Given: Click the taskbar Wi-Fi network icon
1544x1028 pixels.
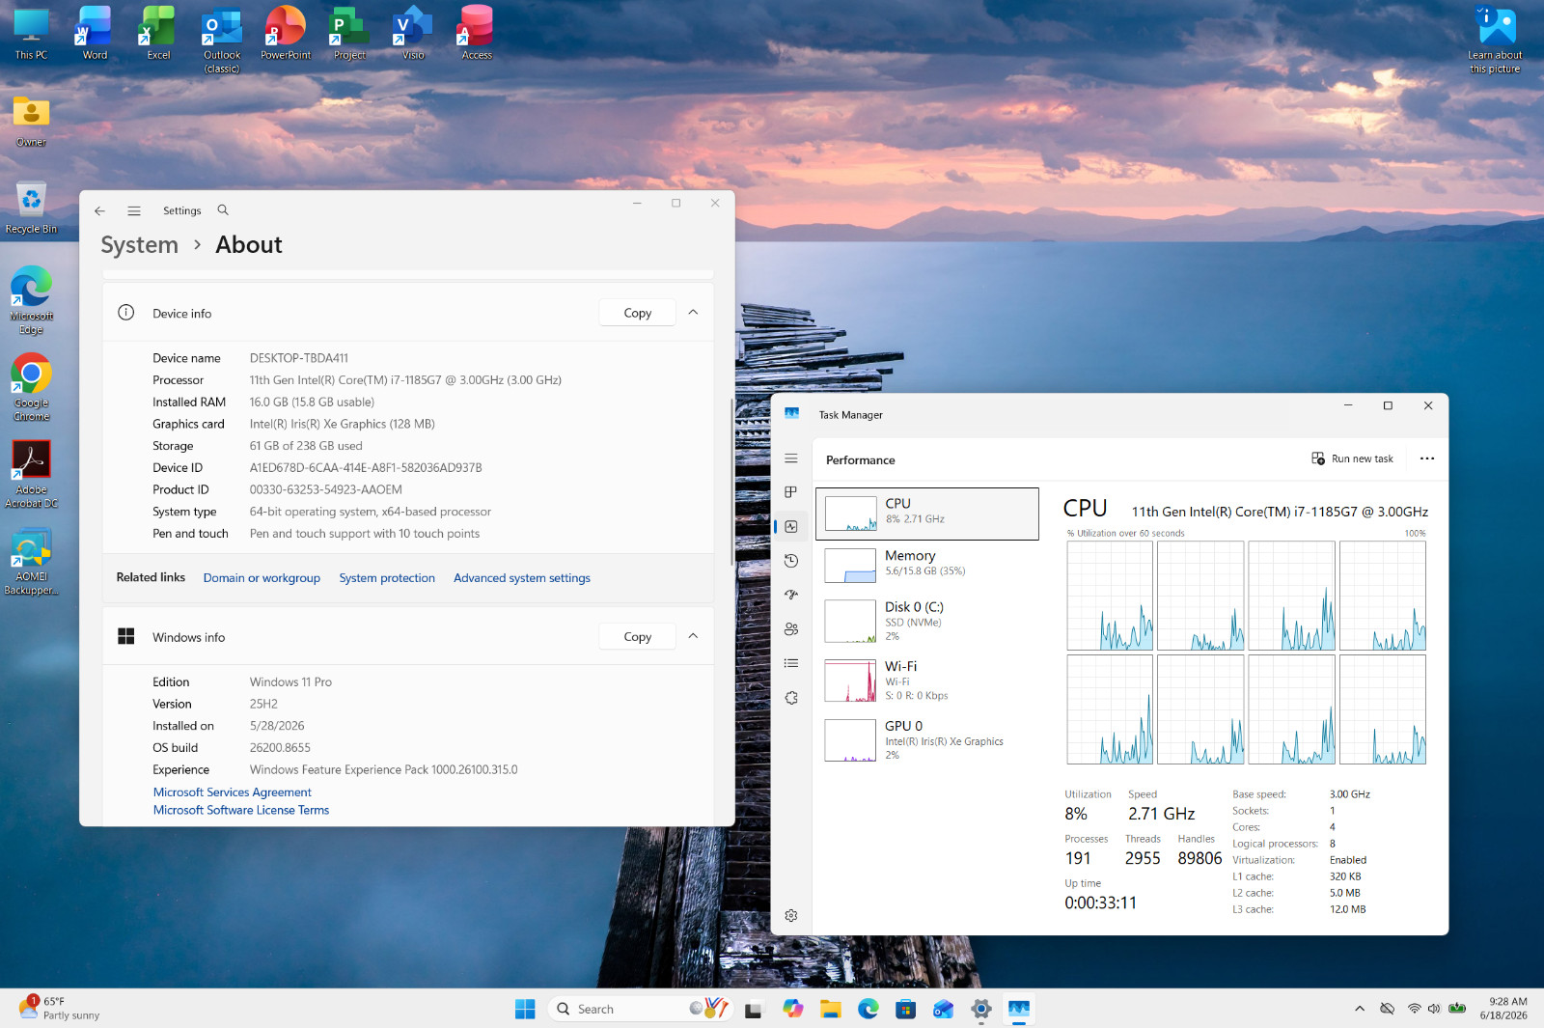Looking at the screenshot, I should 1414,1009.
